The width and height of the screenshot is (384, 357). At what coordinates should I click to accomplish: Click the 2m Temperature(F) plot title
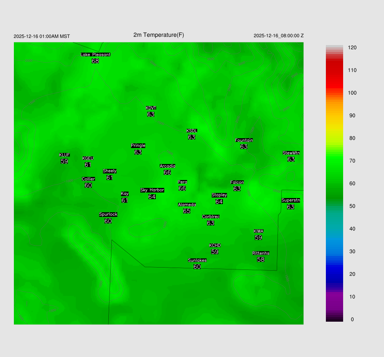(x=159, y=35)
